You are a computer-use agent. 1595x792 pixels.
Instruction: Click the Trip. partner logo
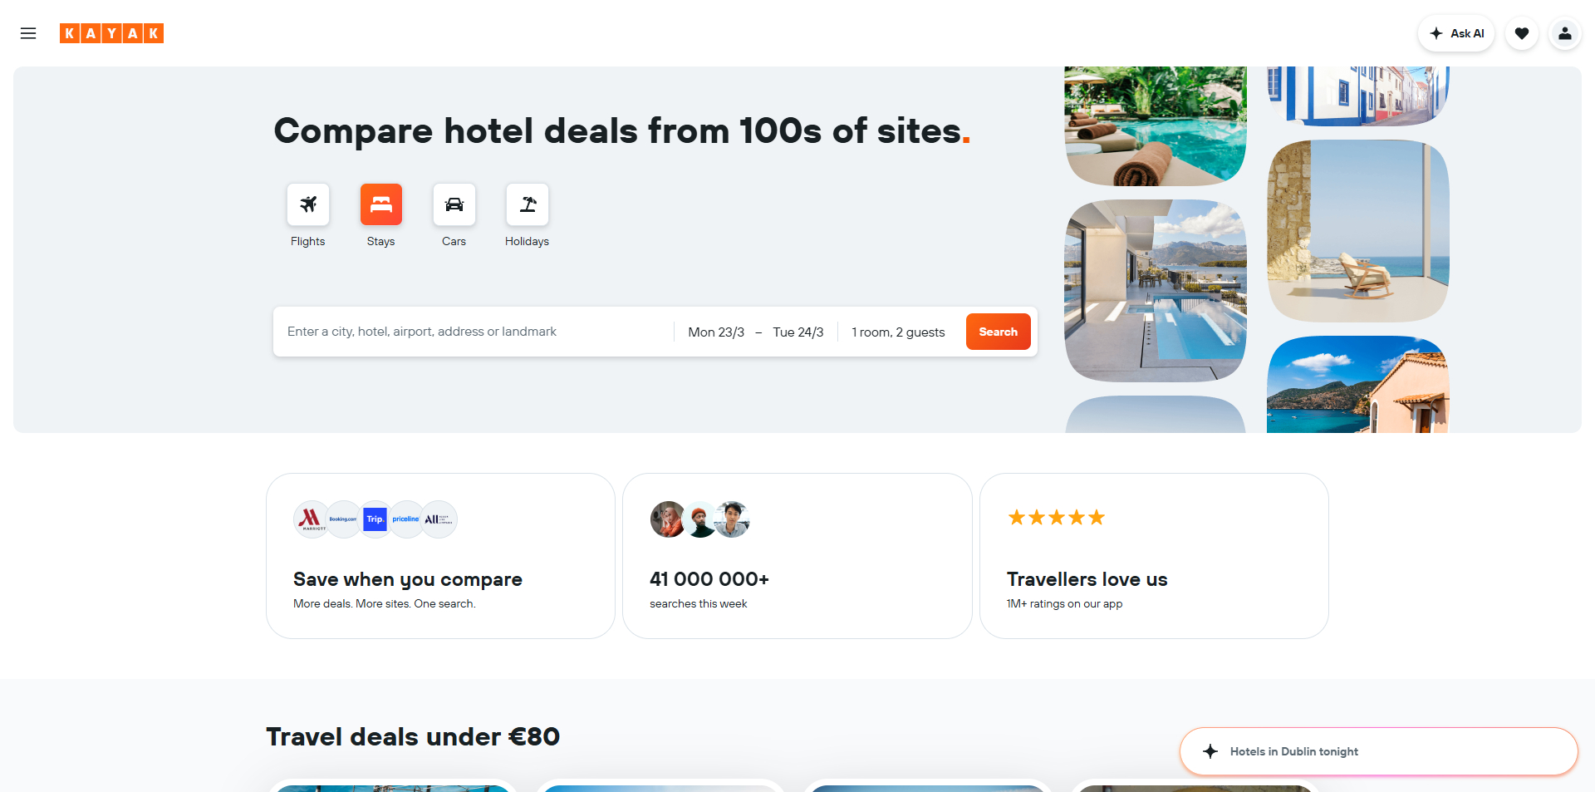coord(375,519)
